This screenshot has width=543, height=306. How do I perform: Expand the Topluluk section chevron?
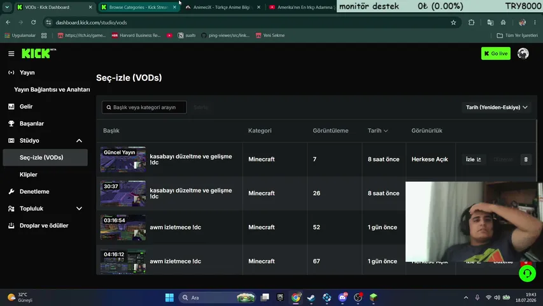[79, 208]
